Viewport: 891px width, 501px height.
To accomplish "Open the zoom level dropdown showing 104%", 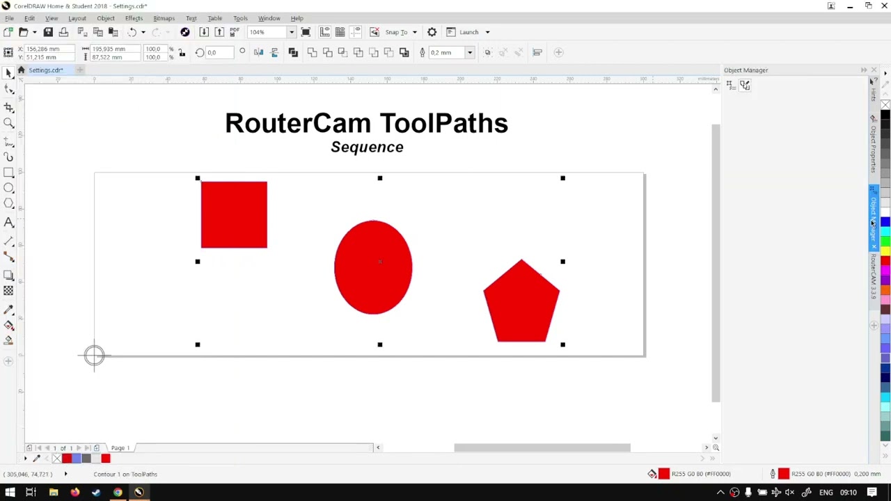I will click(x=292, y=32).
